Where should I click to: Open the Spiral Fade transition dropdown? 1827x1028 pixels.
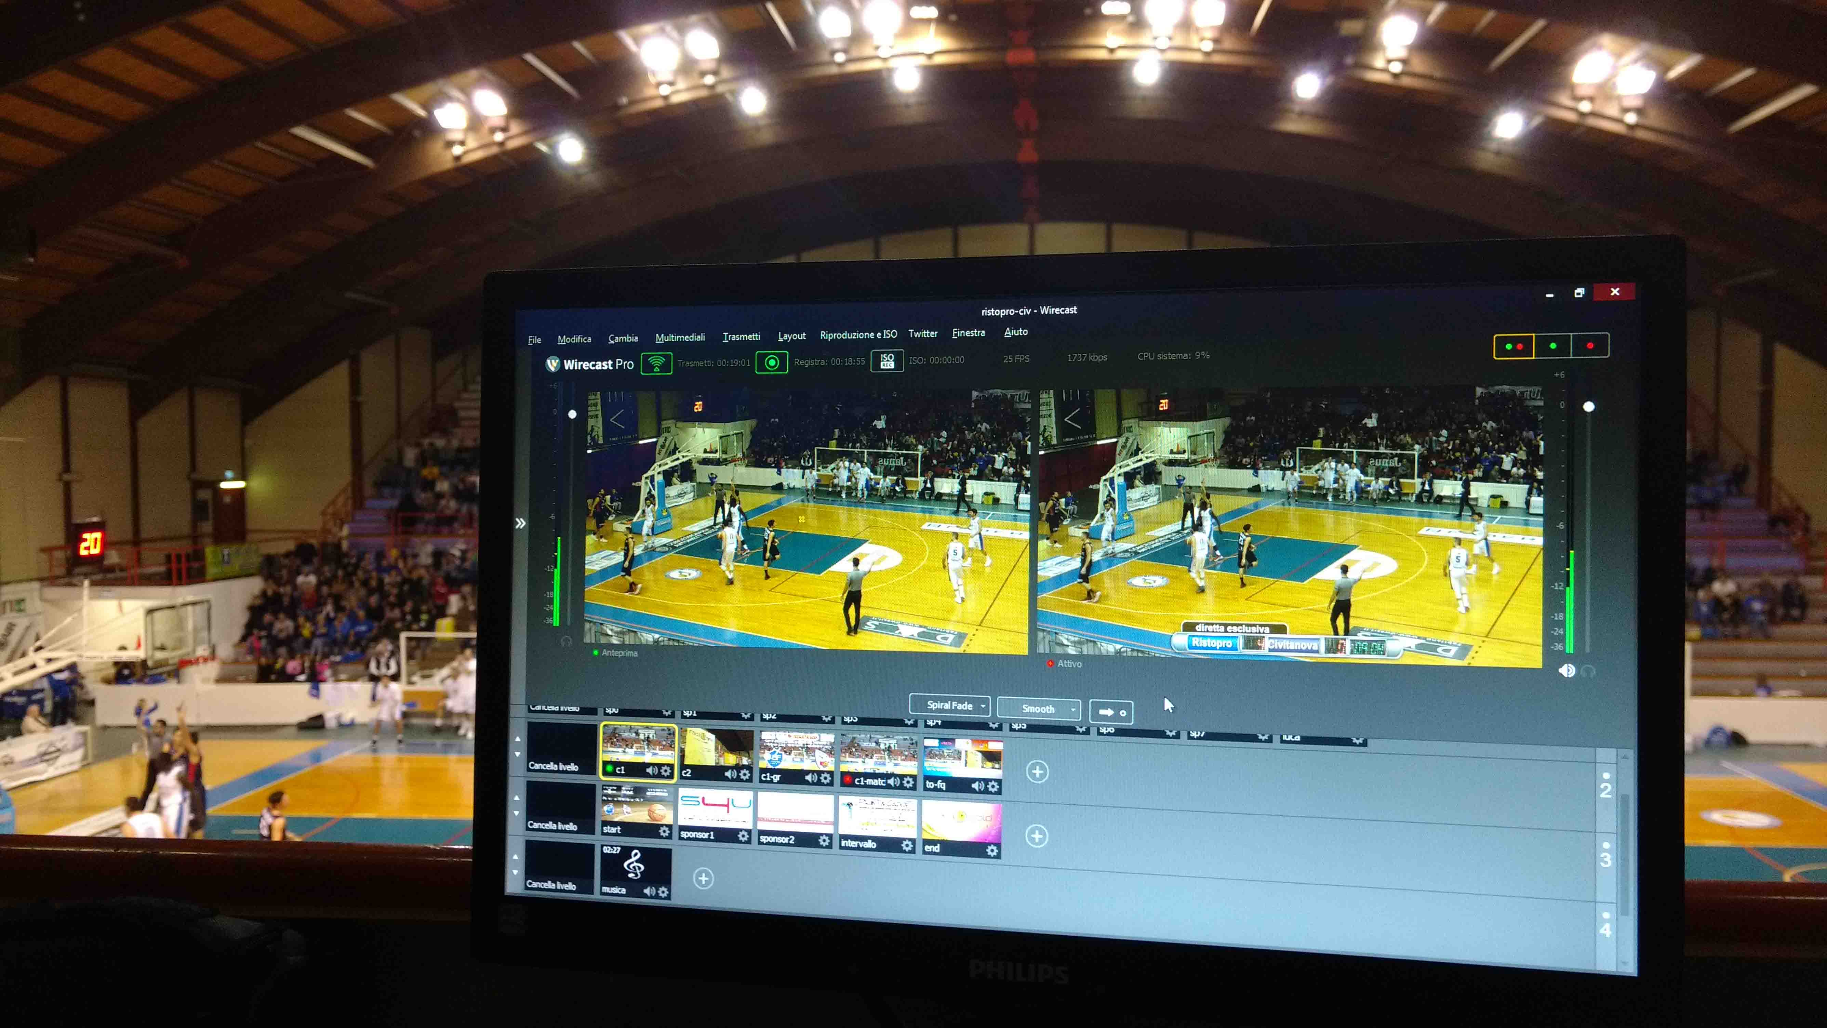(x=950, y=705)
